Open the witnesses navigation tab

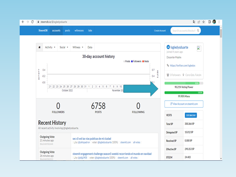[x=79, y=30]
